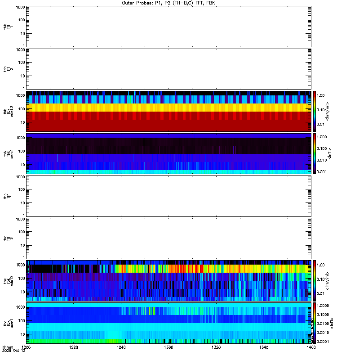Click the thb fbk edc12 spectrogram panel
The height and width of the screenshot is (360, 337).
pos(168,111)
